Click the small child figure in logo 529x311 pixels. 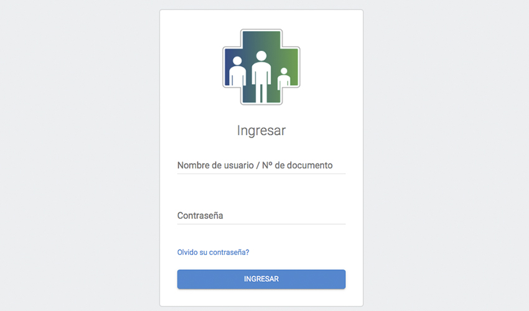284,78
